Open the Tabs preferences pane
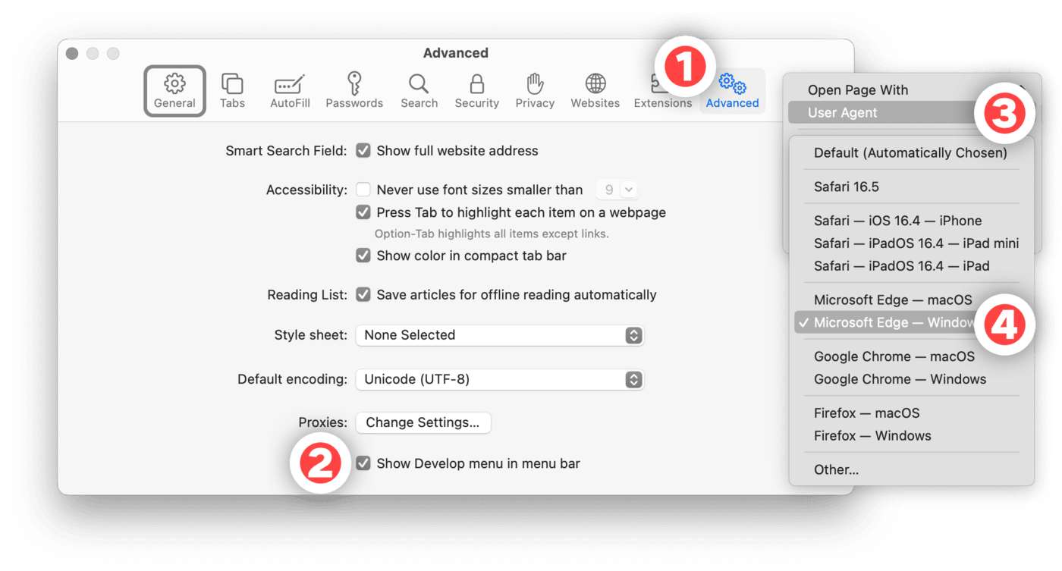1062x571 pixels. (x=232, y=91)
